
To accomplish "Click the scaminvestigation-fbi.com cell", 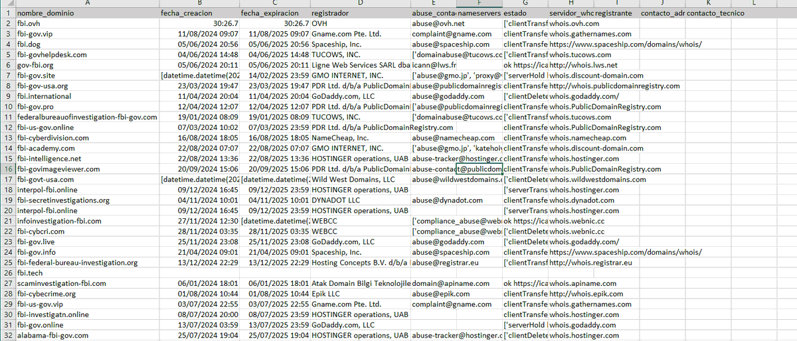I will pyautogui.click(x=87, y=283).
